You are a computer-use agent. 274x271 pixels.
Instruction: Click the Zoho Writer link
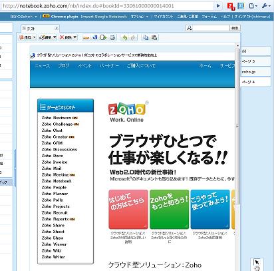(53, 257)
